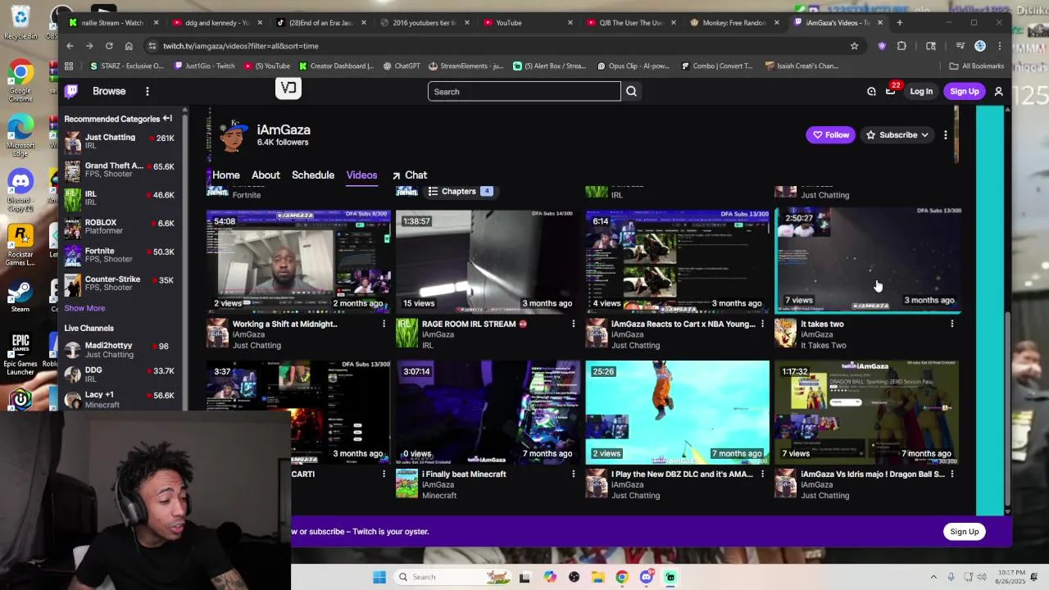Image resolution: width=1049 pixels, height=590 pixels.
Task: Click the purple Sign Up button in header
Action: 965,92
